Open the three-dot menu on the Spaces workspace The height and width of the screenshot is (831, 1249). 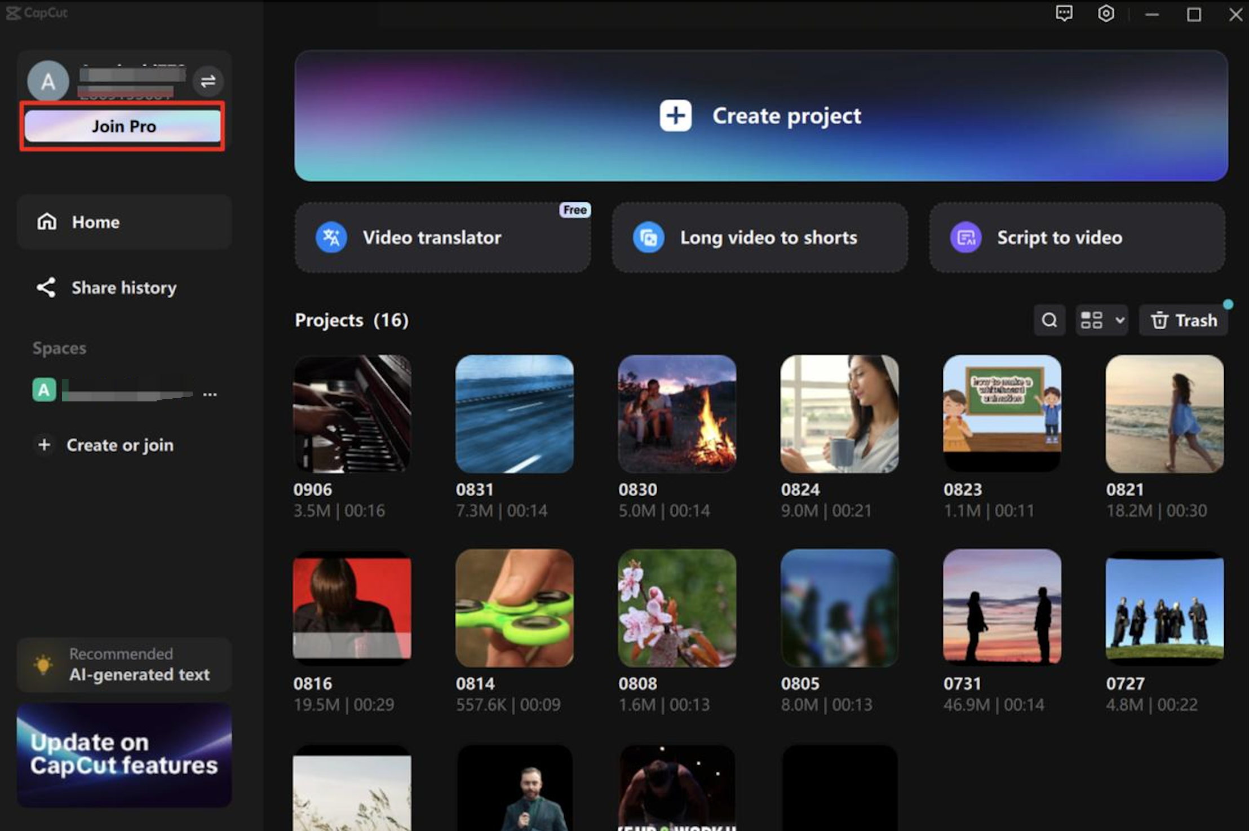tap(209, 393)
